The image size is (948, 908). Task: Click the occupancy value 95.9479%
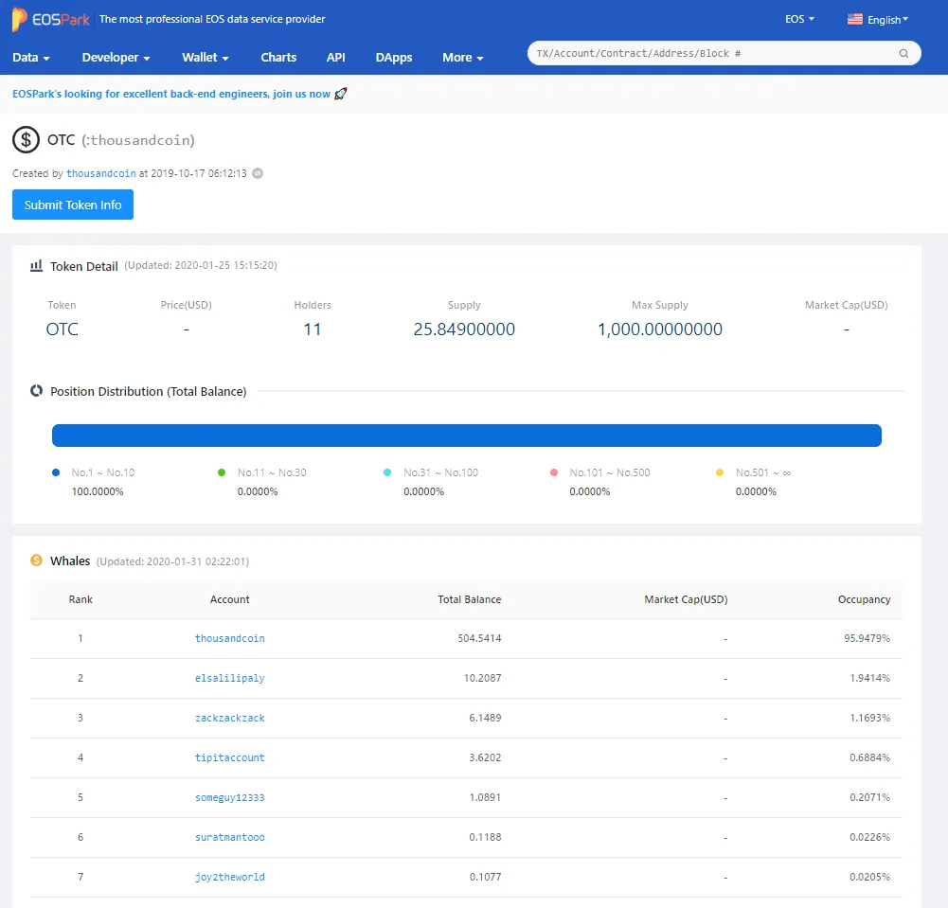(867, 638)
